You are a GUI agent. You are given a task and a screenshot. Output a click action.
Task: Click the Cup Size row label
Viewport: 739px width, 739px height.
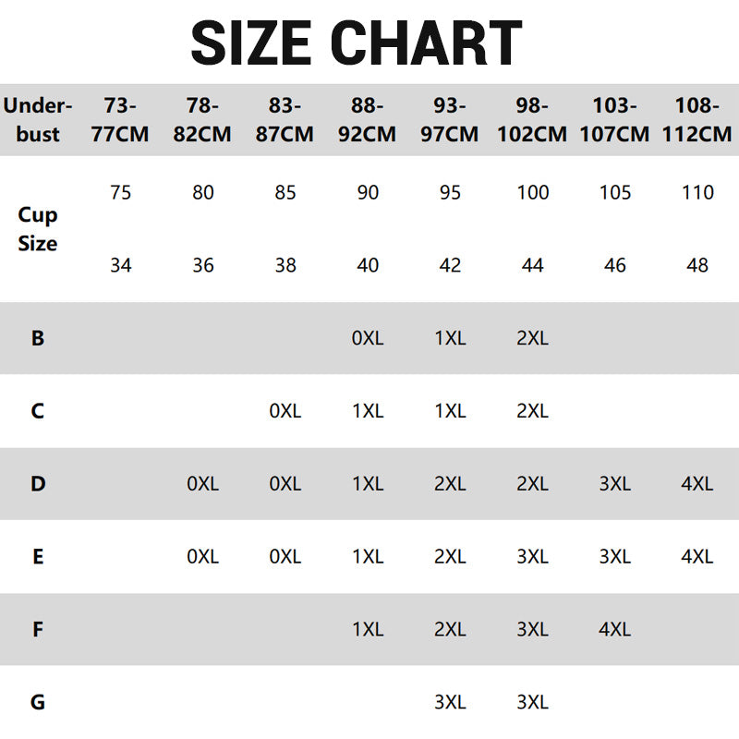click(x=38, y=229)
